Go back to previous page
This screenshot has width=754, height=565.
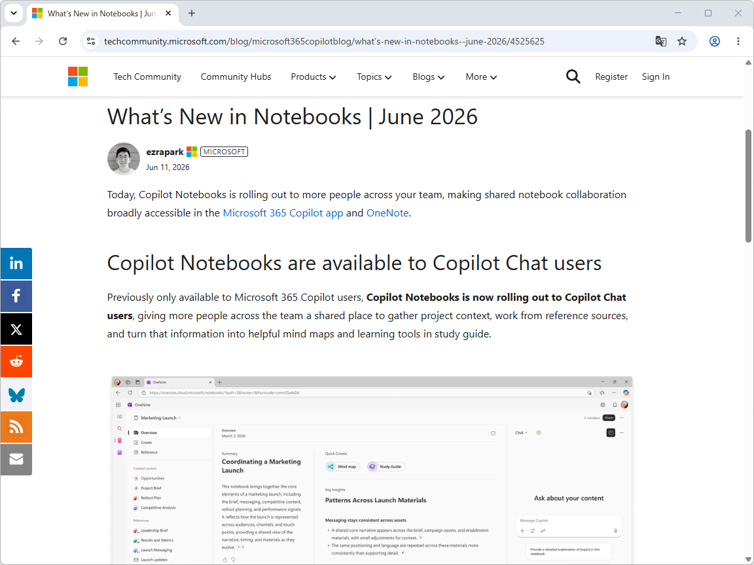16,41
